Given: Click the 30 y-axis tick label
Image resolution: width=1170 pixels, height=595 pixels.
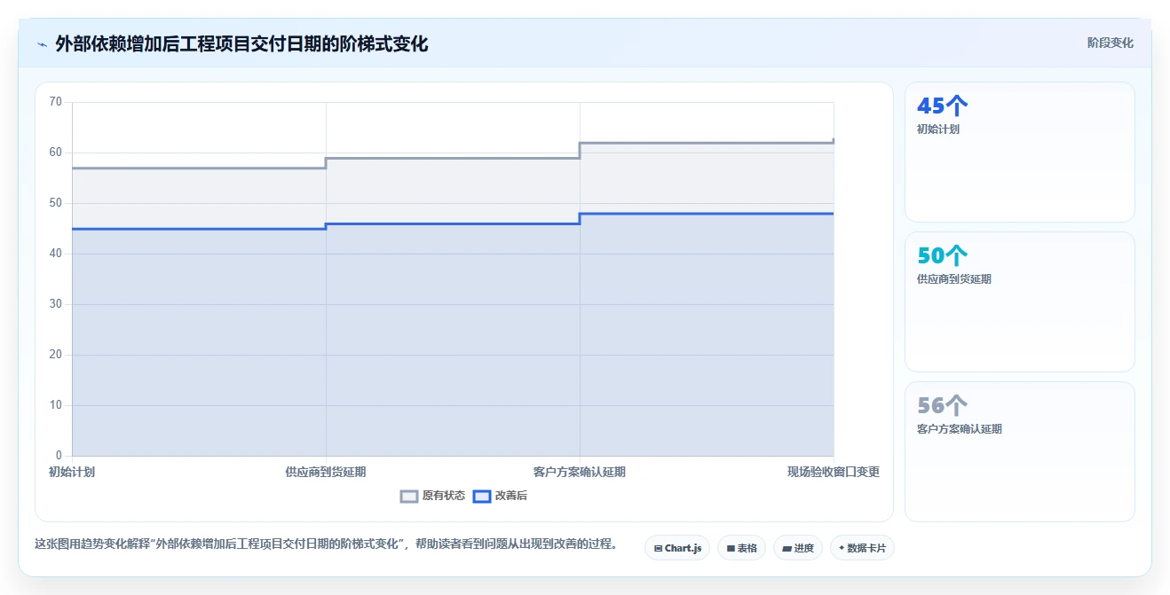Looking at the screenshot, I should [x=56, y=304].
